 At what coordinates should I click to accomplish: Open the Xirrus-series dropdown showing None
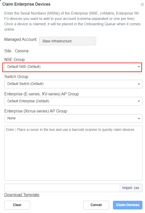pyautogui.click(x=73, y=118)
